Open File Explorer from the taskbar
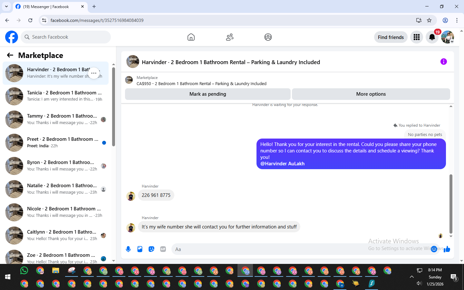 click(56, 270)
